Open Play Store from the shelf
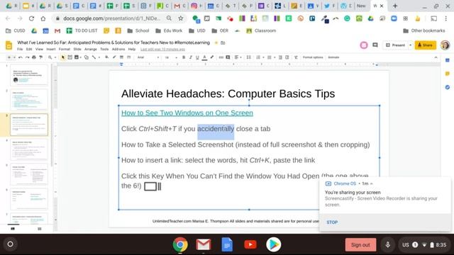 274,245
